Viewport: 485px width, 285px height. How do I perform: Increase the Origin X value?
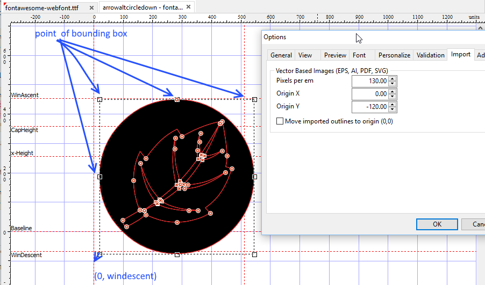coord(393,91)
